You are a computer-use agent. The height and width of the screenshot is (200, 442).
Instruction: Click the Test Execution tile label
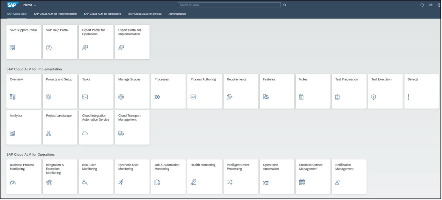[381, 79]
